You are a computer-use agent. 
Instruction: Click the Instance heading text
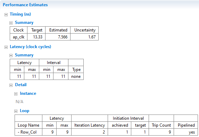pyautogui.click(x=28, y=93)
